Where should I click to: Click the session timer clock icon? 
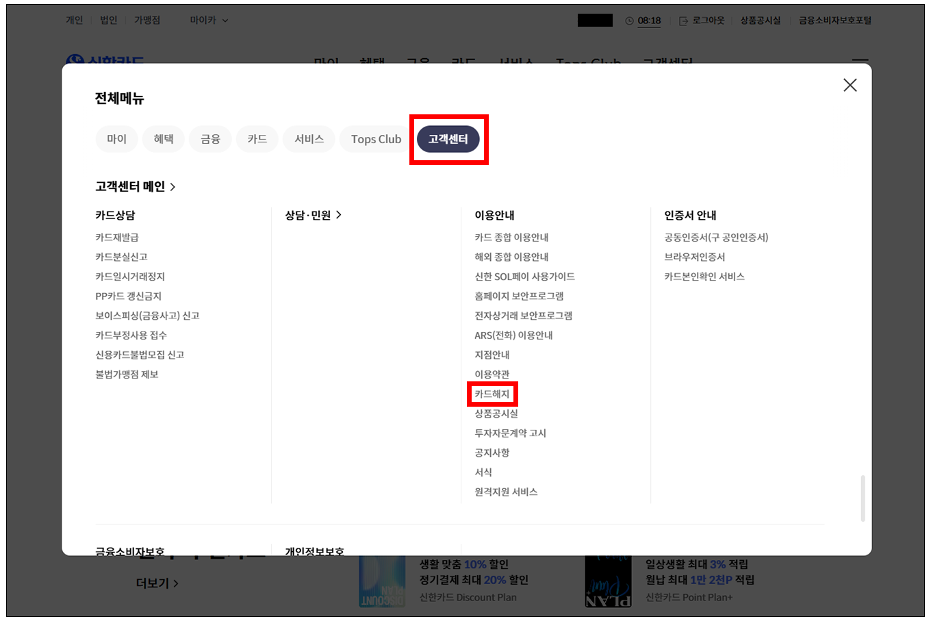coord(629,21)
